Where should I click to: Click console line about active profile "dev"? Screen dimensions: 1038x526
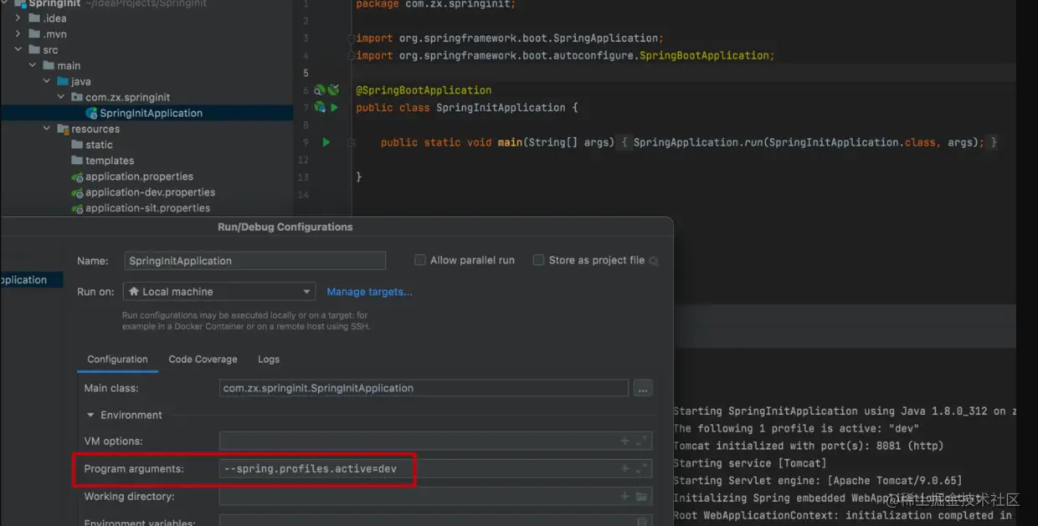tap(796, 428)
